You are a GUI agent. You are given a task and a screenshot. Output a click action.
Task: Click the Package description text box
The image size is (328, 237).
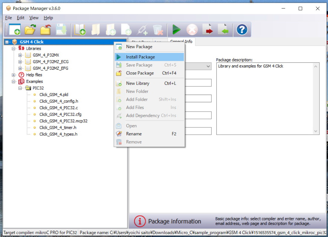click(268, 99)
